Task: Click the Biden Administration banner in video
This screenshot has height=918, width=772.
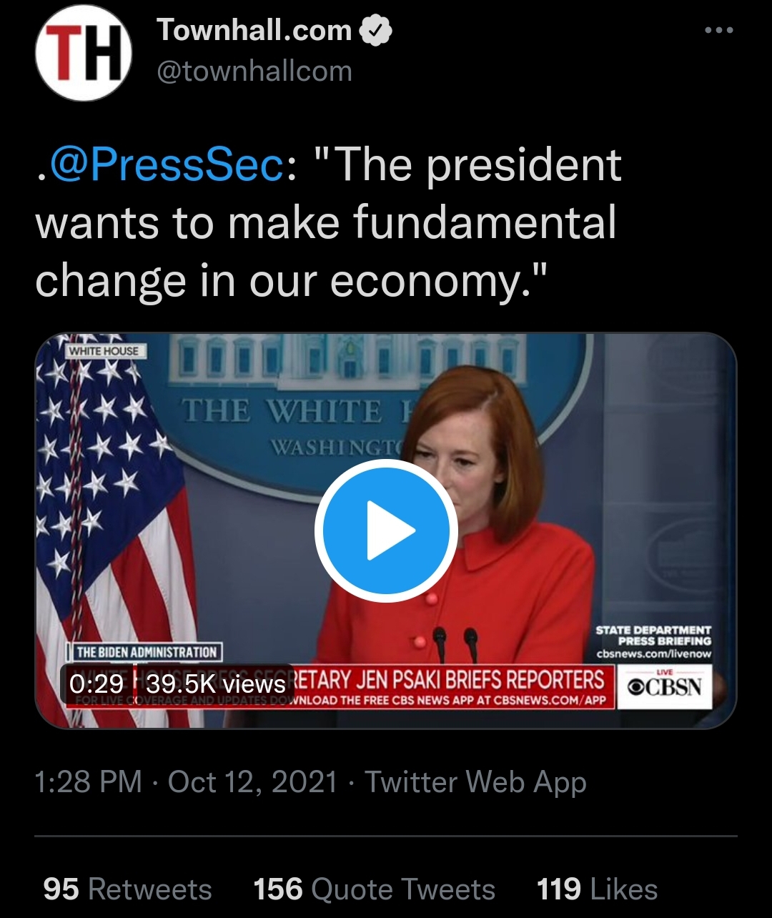Action: pyautogui.click(x=146, y=652)
